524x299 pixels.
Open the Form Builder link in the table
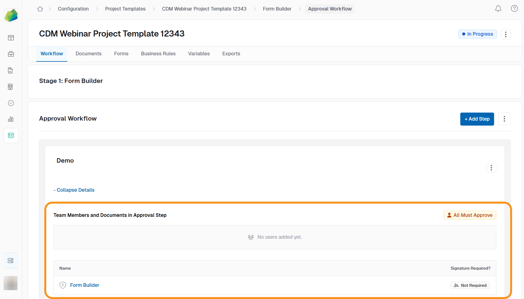click(84, 285)
